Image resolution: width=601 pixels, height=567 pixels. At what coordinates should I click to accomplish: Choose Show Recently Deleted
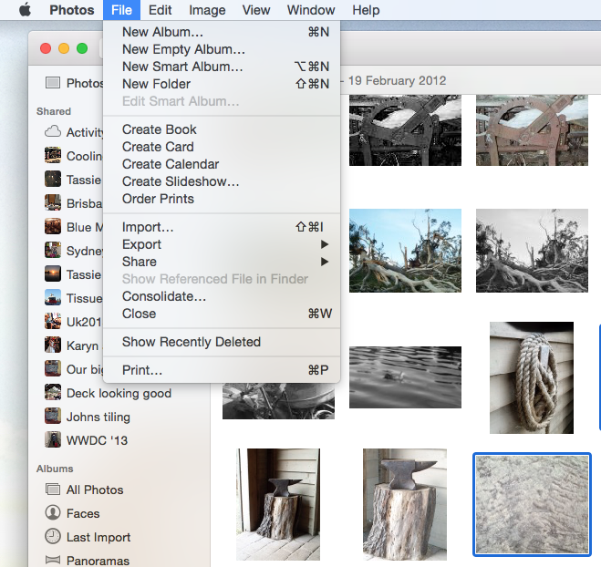(192, 342)
